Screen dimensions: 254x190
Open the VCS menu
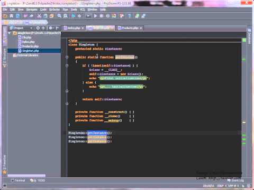tap(83, 9)
